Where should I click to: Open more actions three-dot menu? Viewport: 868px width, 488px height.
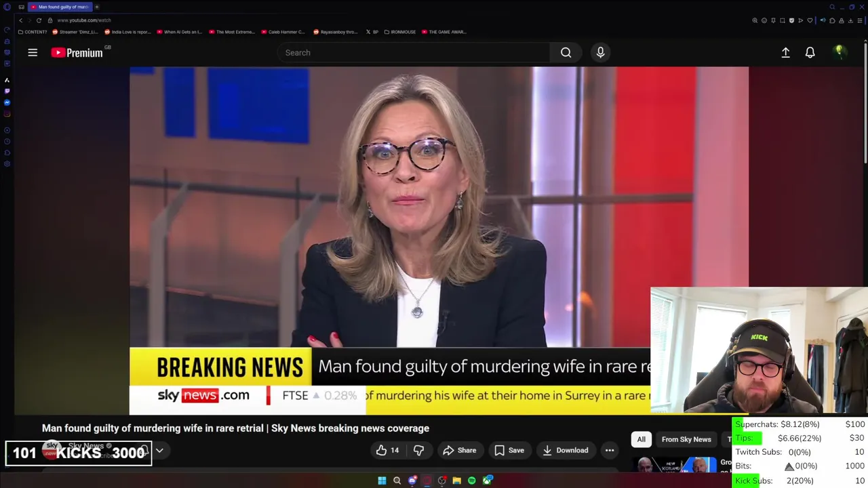tap(610, 450)
